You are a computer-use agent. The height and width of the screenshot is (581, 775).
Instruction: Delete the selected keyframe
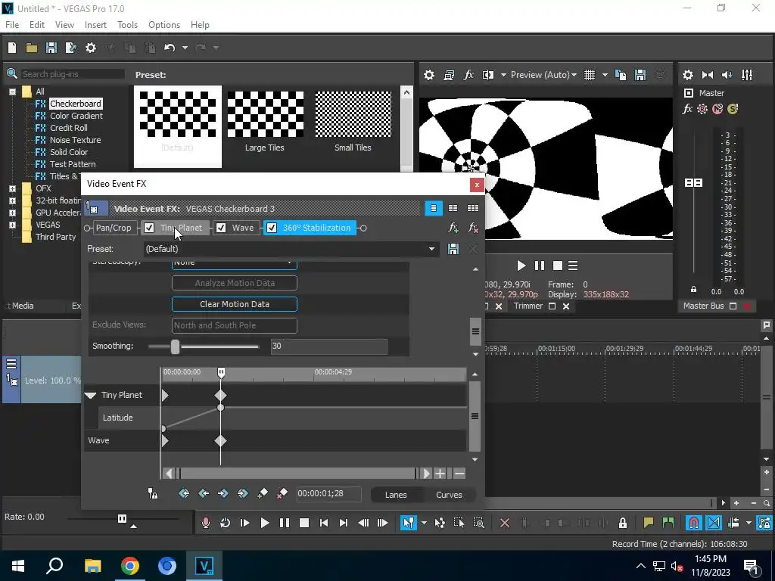(x=282, y=493)
